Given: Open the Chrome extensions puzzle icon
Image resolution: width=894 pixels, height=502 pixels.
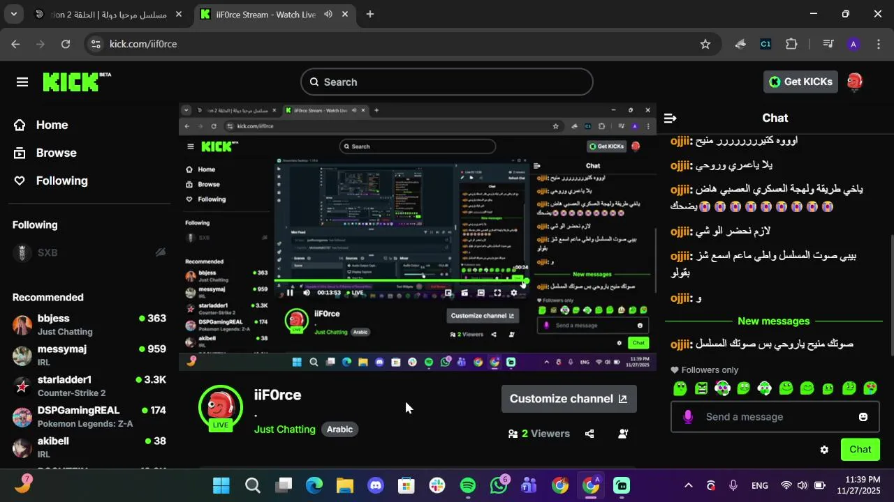Looking at the screenshot, I should click(791, 44).
